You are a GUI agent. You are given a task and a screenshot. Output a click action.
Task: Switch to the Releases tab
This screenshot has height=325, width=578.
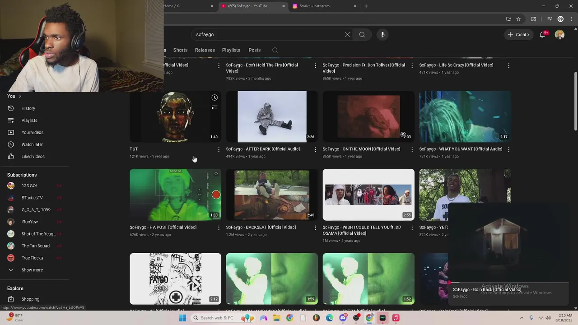click(205, 50)
